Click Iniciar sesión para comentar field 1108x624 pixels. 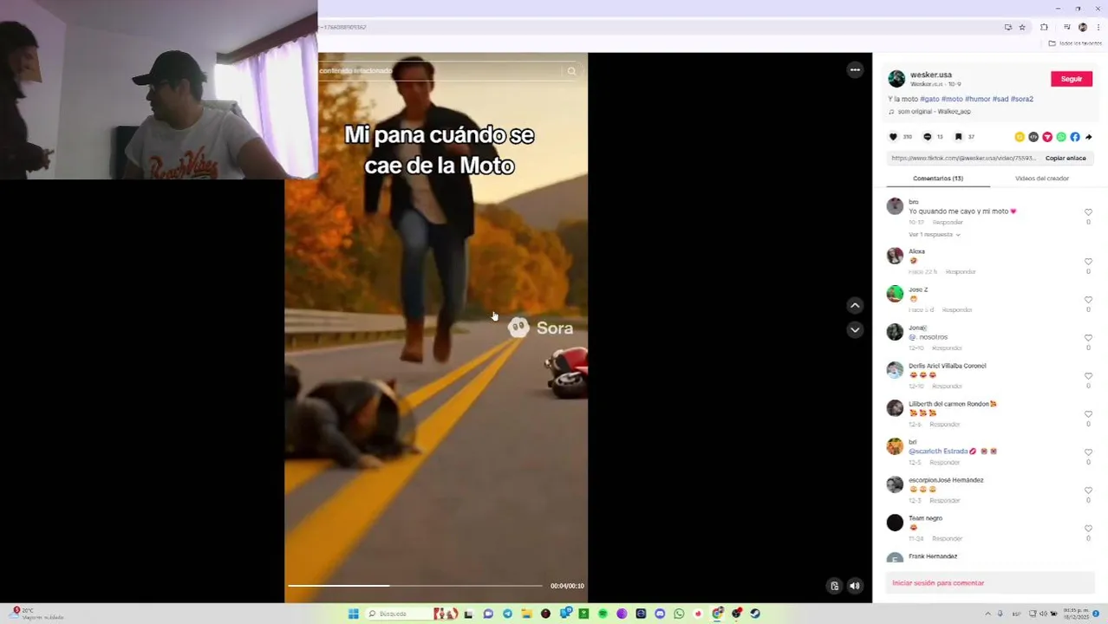click(x=990, y=583)
